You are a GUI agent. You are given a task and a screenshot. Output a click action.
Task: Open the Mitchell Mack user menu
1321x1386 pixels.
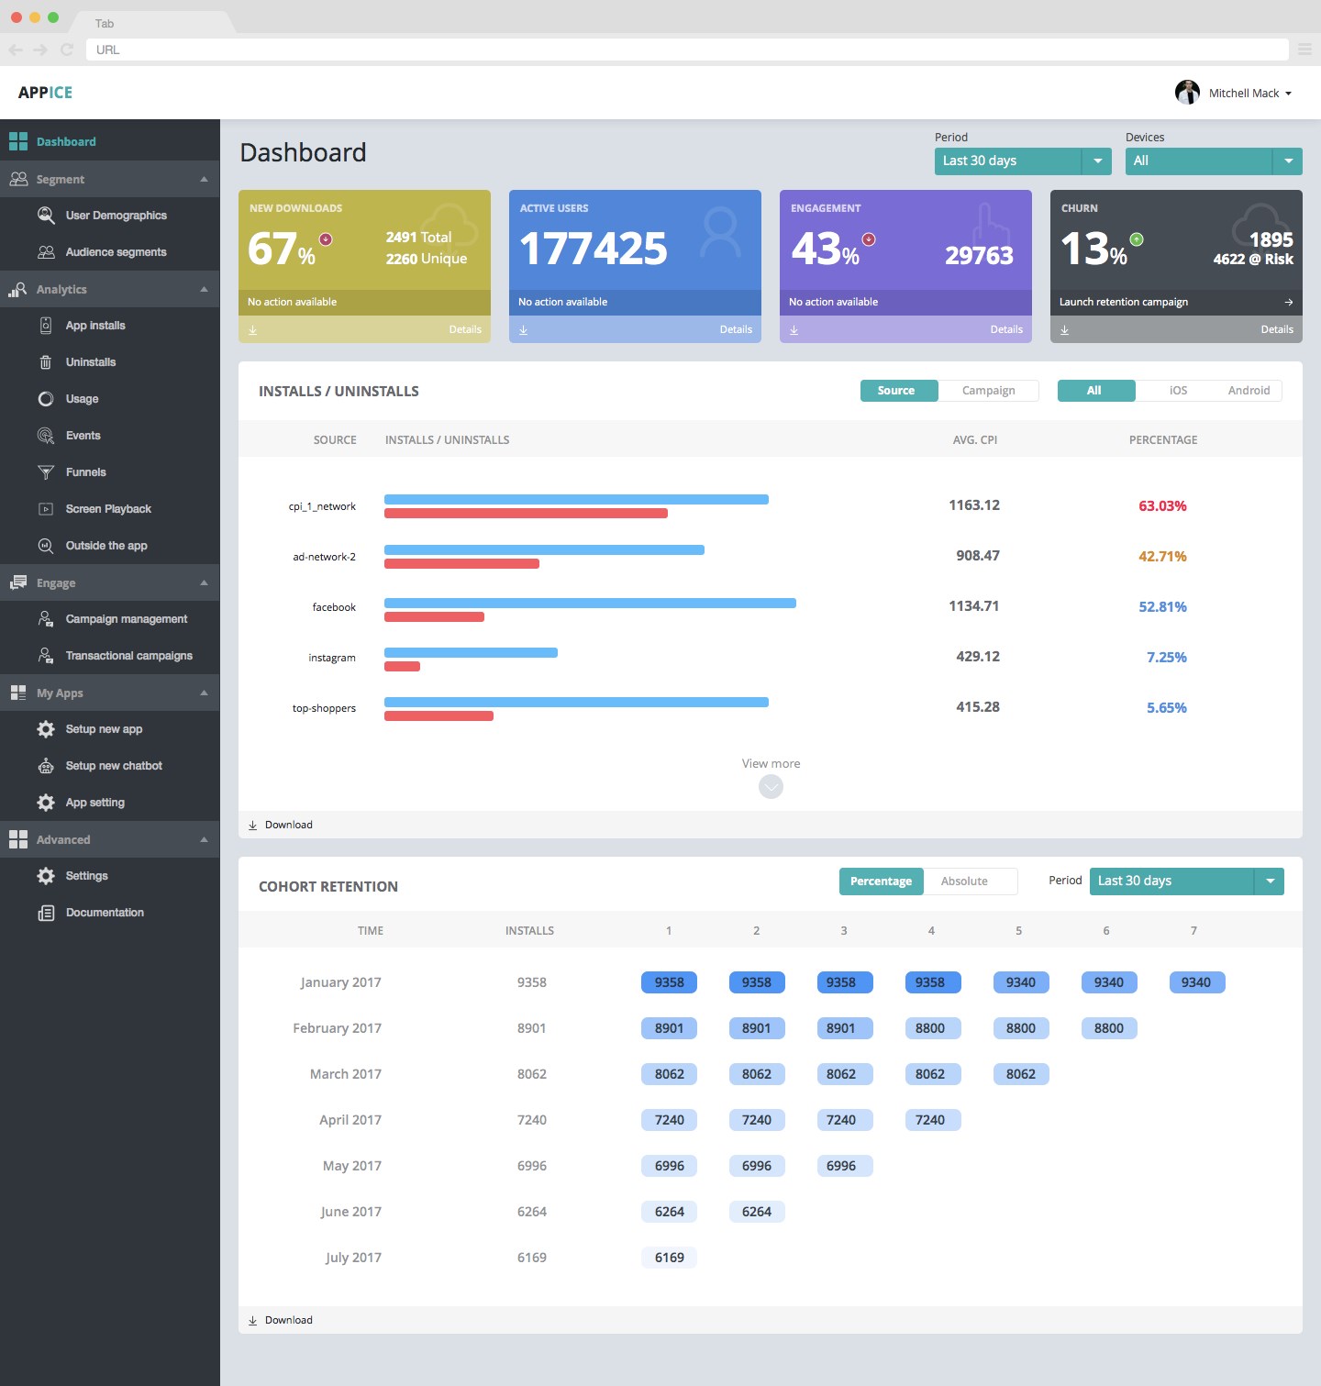(1249, 93)
